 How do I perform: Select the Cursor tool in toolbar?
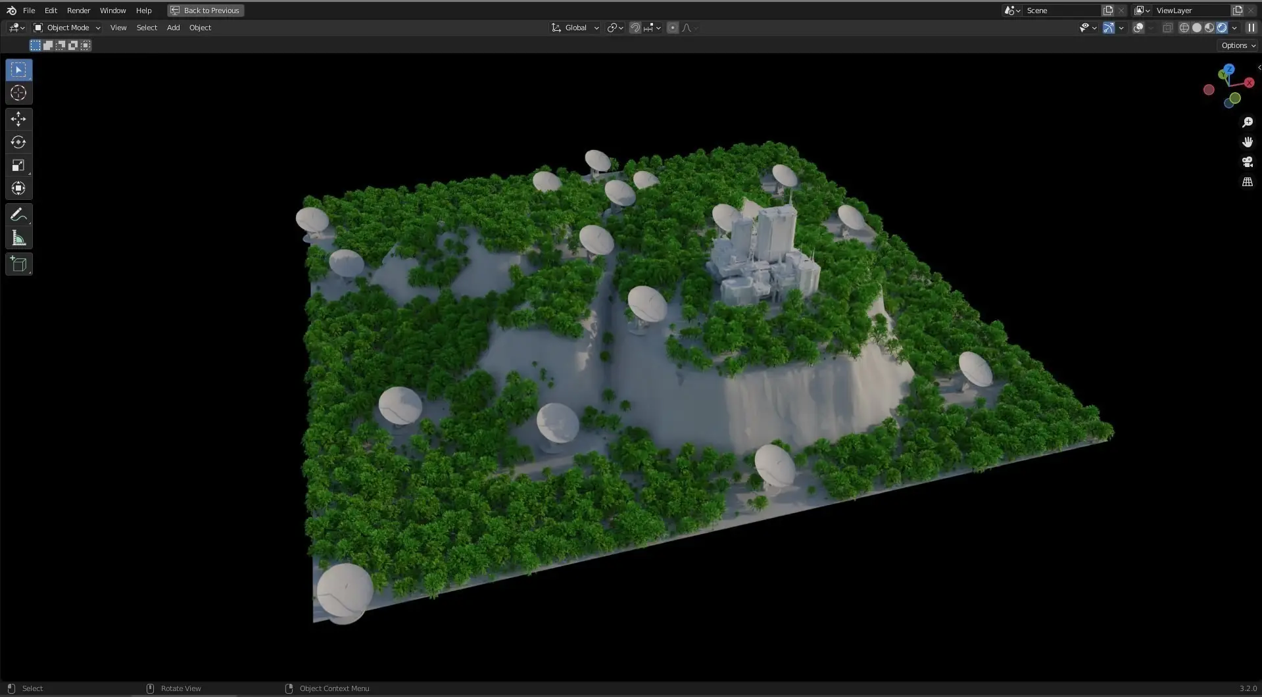pos(18,93)
